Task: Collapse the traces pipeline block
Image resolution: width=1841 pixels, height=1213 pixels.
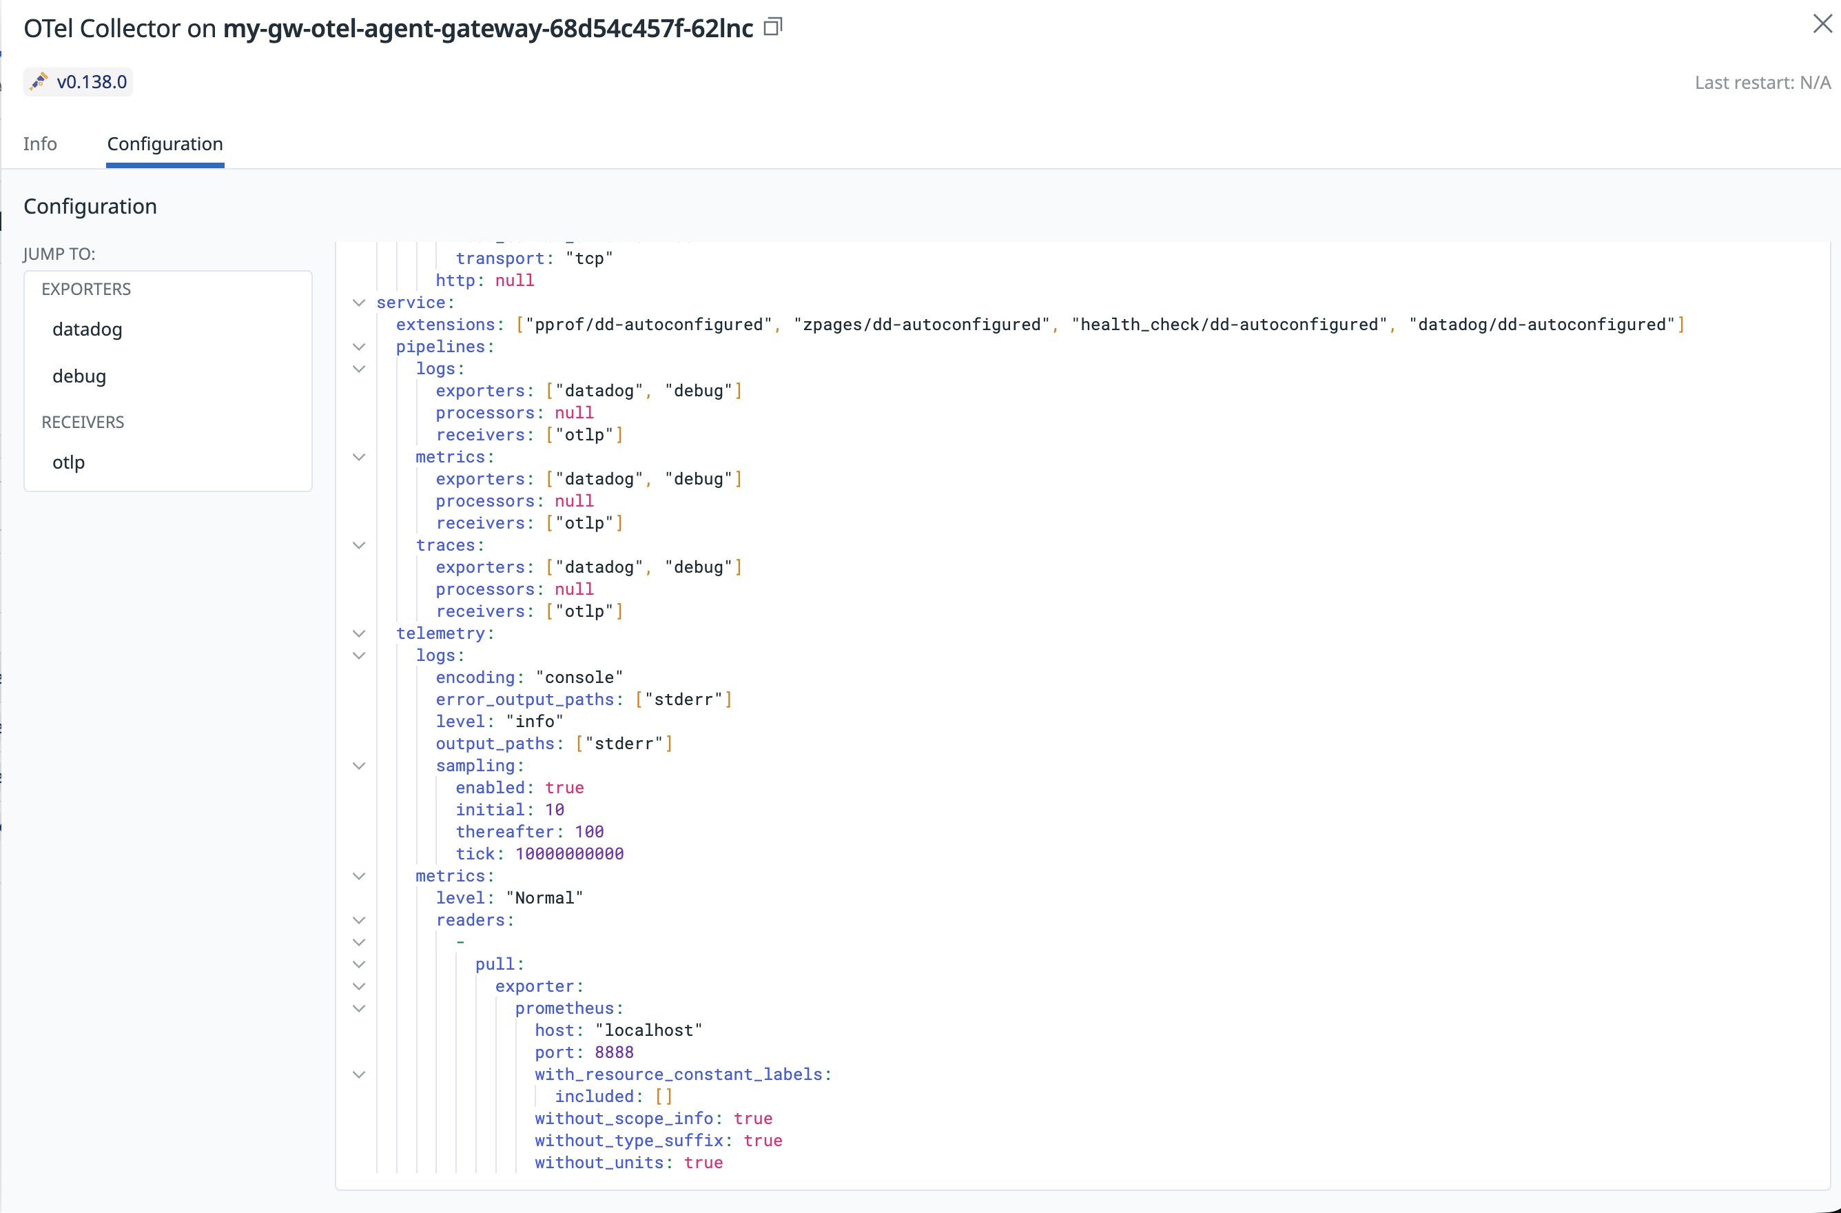Action: coord(359,545)
